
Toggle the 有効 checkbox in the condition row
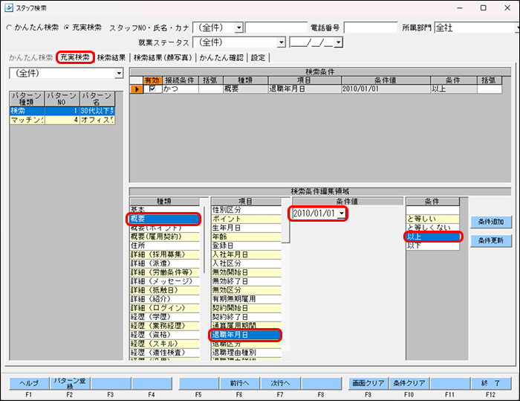pyautogui.click(x=152, y=89)
